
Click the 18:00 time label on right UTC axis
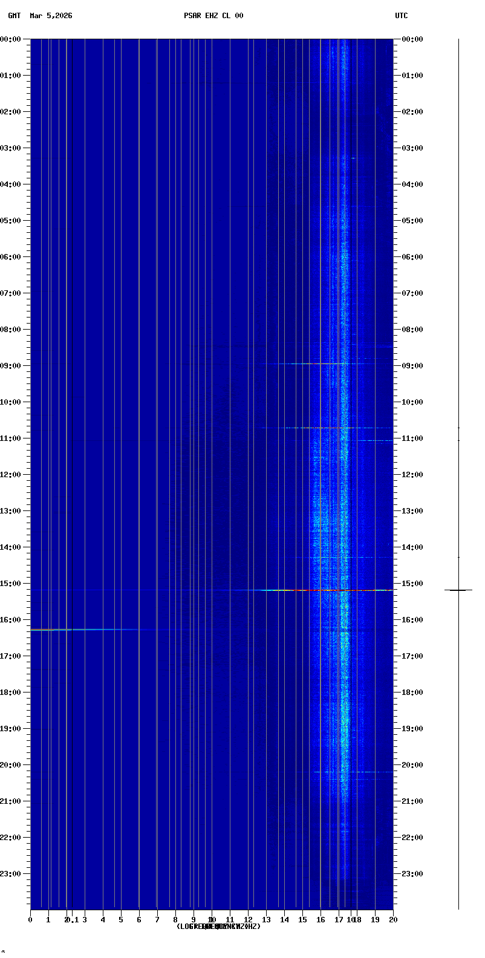coord(412,692)
